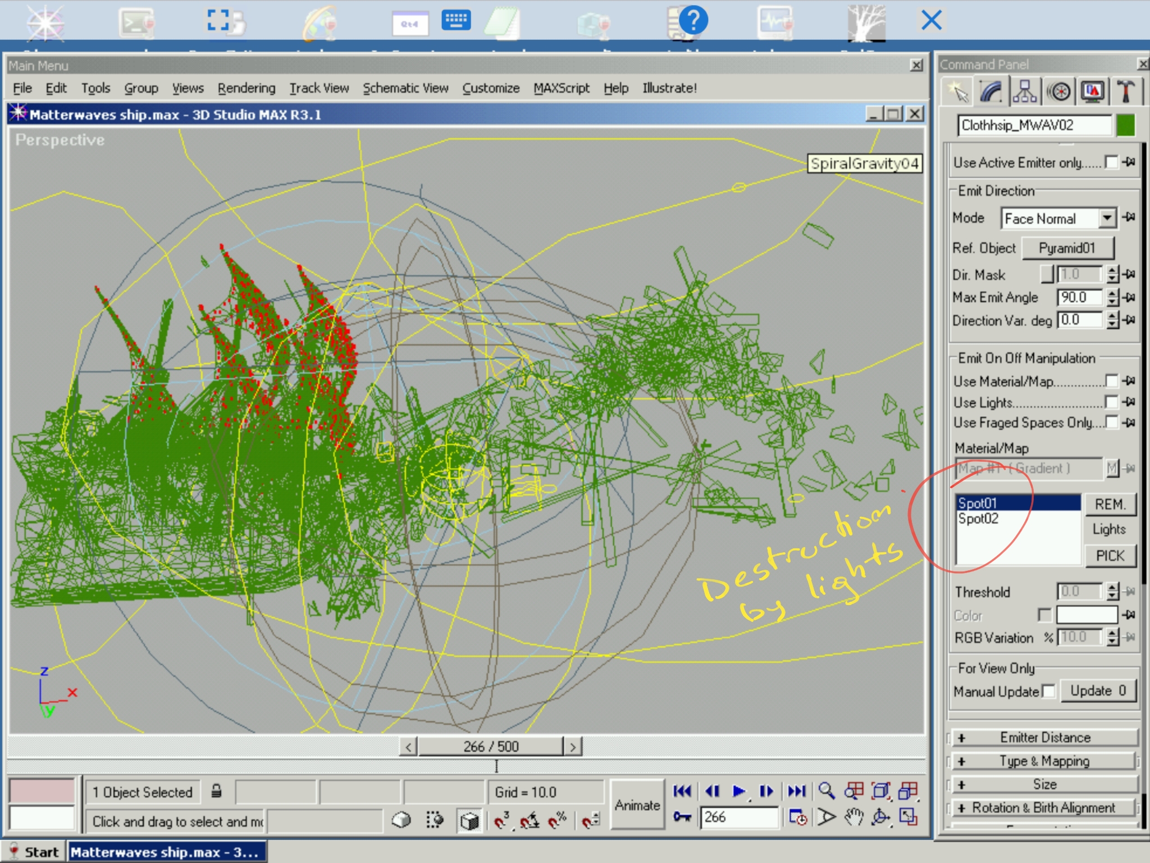Check the Manual Update checkbox
This screenshot has height=863, width=1150.
[x=1048, y=691]
